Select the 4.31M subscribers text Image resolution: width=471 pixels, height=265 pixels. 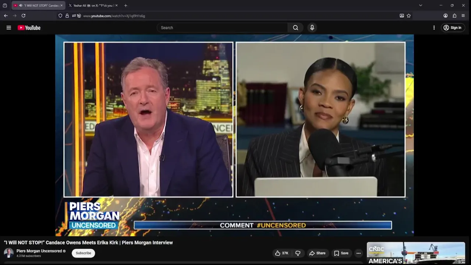[29, 256]
